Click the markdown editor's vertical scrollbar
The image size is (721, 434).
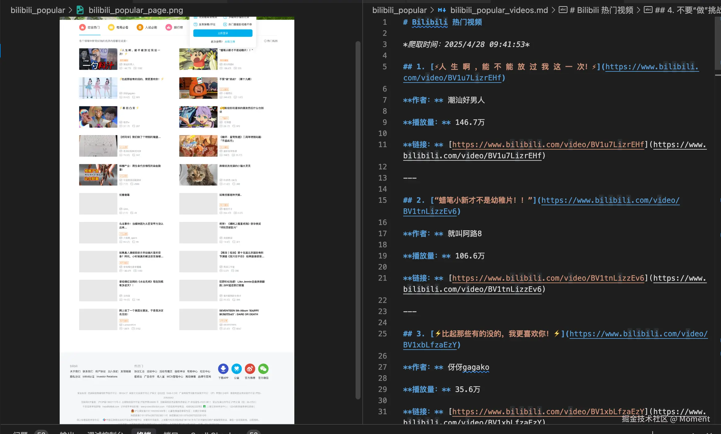(x=718, y=43)
